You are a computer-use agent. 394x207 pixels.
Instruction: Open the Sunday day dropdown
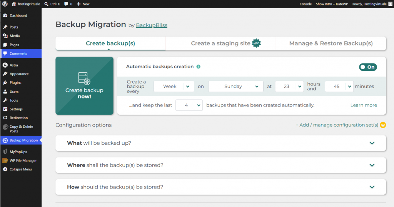pyautogui.click(x=236, y=87)
